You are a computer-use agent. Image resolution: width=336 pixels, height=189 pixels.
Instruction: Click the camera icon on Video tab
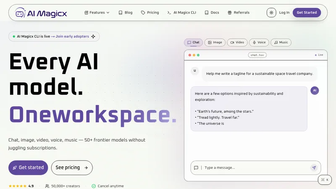point(232,42)
